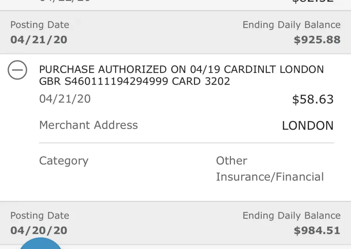Select the GBR S460111194294999 CARD 3202 line

pos(135,81)
